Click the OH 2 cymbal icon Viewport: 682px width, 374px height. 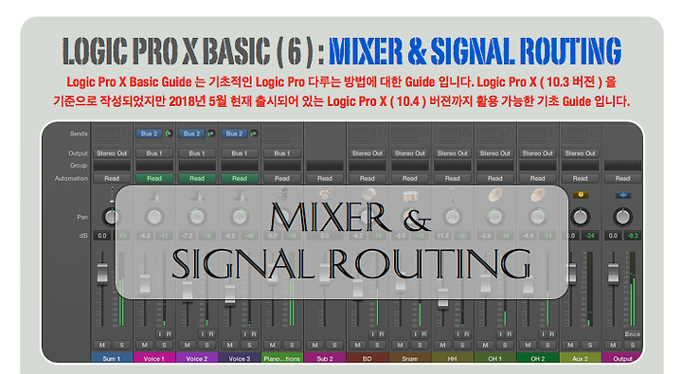(x=538, y=195)
